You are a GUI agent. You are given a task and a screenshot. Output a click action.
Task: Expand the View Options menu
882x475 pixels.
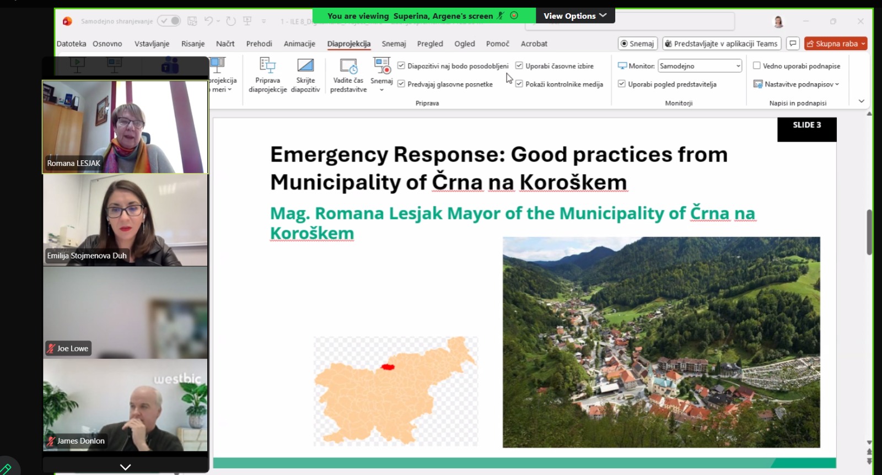point(575,15)
